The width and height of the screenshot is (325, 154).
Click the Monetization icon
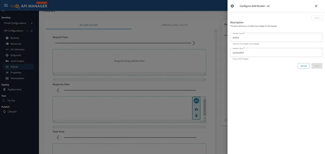click(x=7, y=78)
